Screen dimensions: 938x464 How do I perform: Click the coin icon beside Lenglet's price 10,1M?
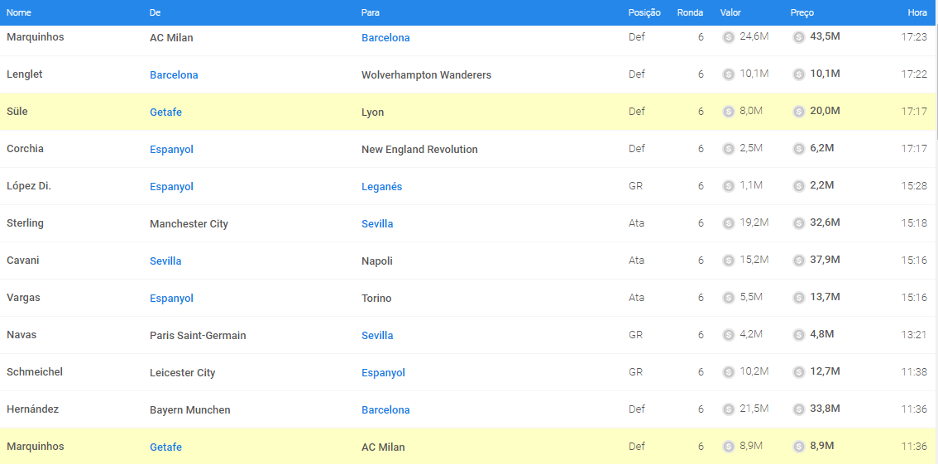798,74
